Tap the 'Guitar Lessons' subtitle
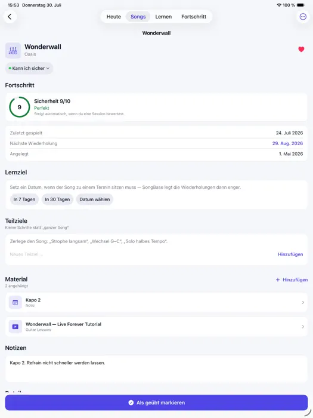The height and width of the screenshot is (418, 313). [38, 330]
